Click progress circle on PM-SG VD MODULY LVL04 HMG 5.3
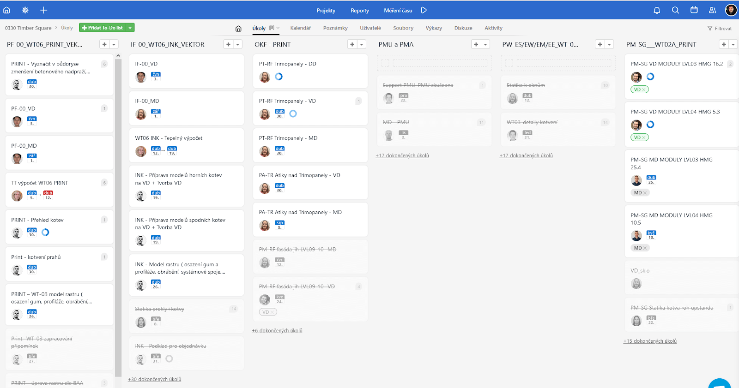This screenshot has width=739, height=388. [650, 125]
